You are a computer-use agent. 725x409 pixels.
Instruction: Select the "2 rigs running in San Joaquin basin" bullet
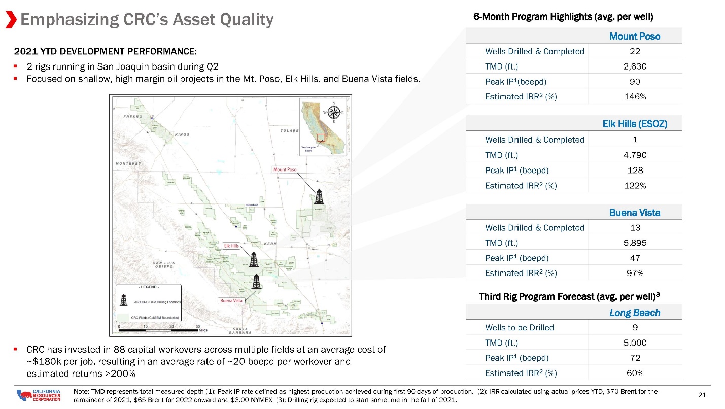tap(122, 66)
